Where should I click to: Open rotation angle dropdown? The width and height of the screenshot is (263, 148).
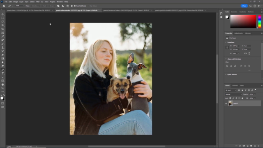(238, 53)
